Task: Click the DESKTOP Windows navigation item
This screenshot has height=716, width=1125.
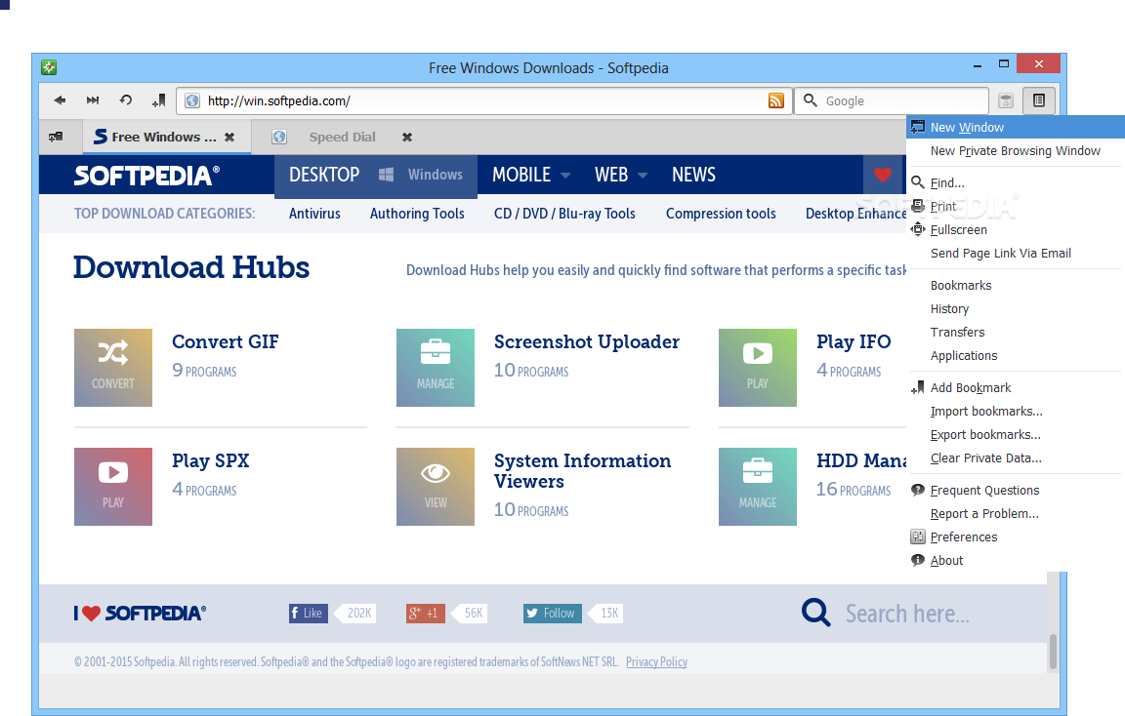Action: click(376, 175)
